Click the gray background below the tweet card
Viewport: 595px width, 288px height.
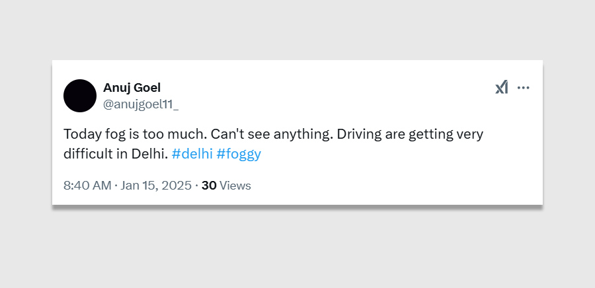coord(297,251)
